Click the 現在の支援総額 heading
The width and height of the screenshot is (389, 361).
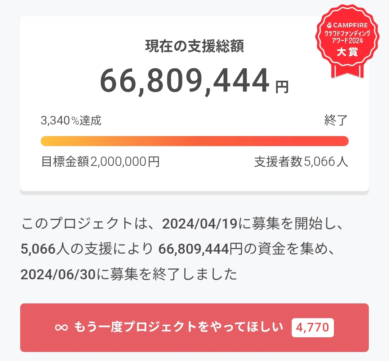194,46
